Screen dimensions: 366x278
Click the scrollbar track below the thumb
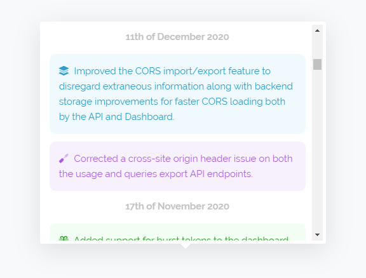click(x=317, y=149)
